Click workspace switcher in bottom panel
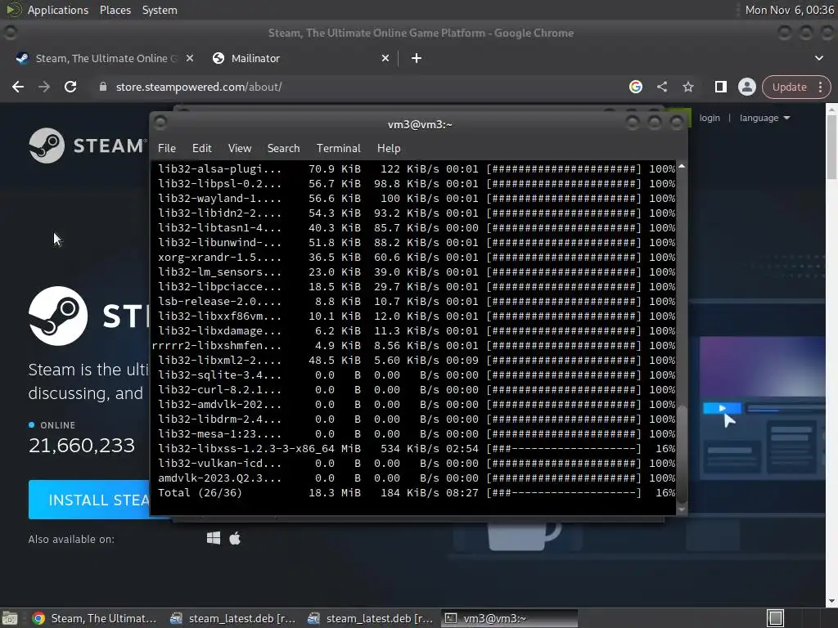The width and height of the screenshot is (838, 628). pyautogui.click(x=775, y=618)
